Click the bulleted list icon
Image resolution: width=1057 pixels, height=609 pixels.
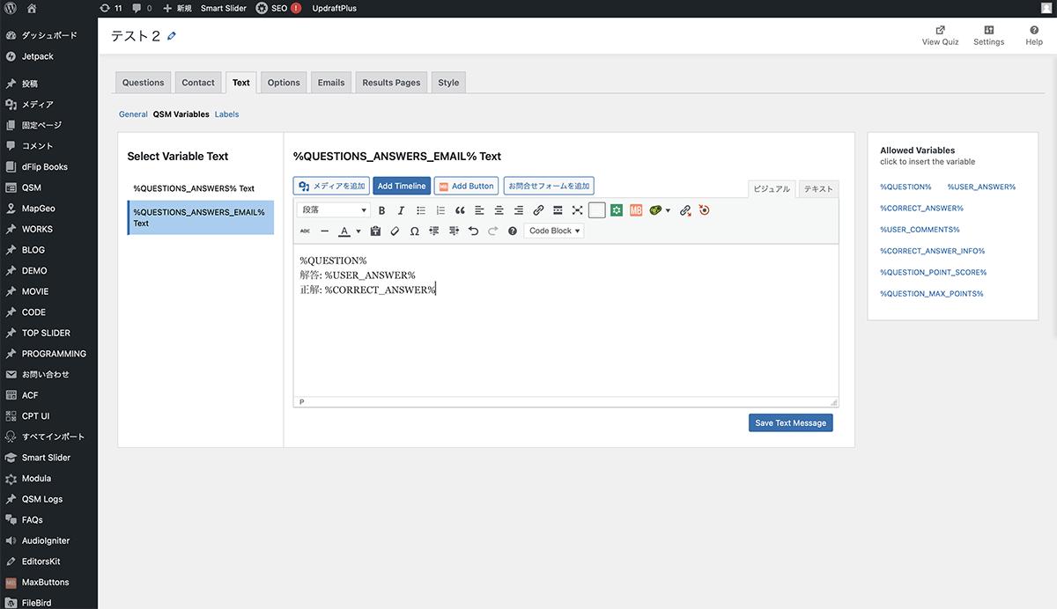421,210
